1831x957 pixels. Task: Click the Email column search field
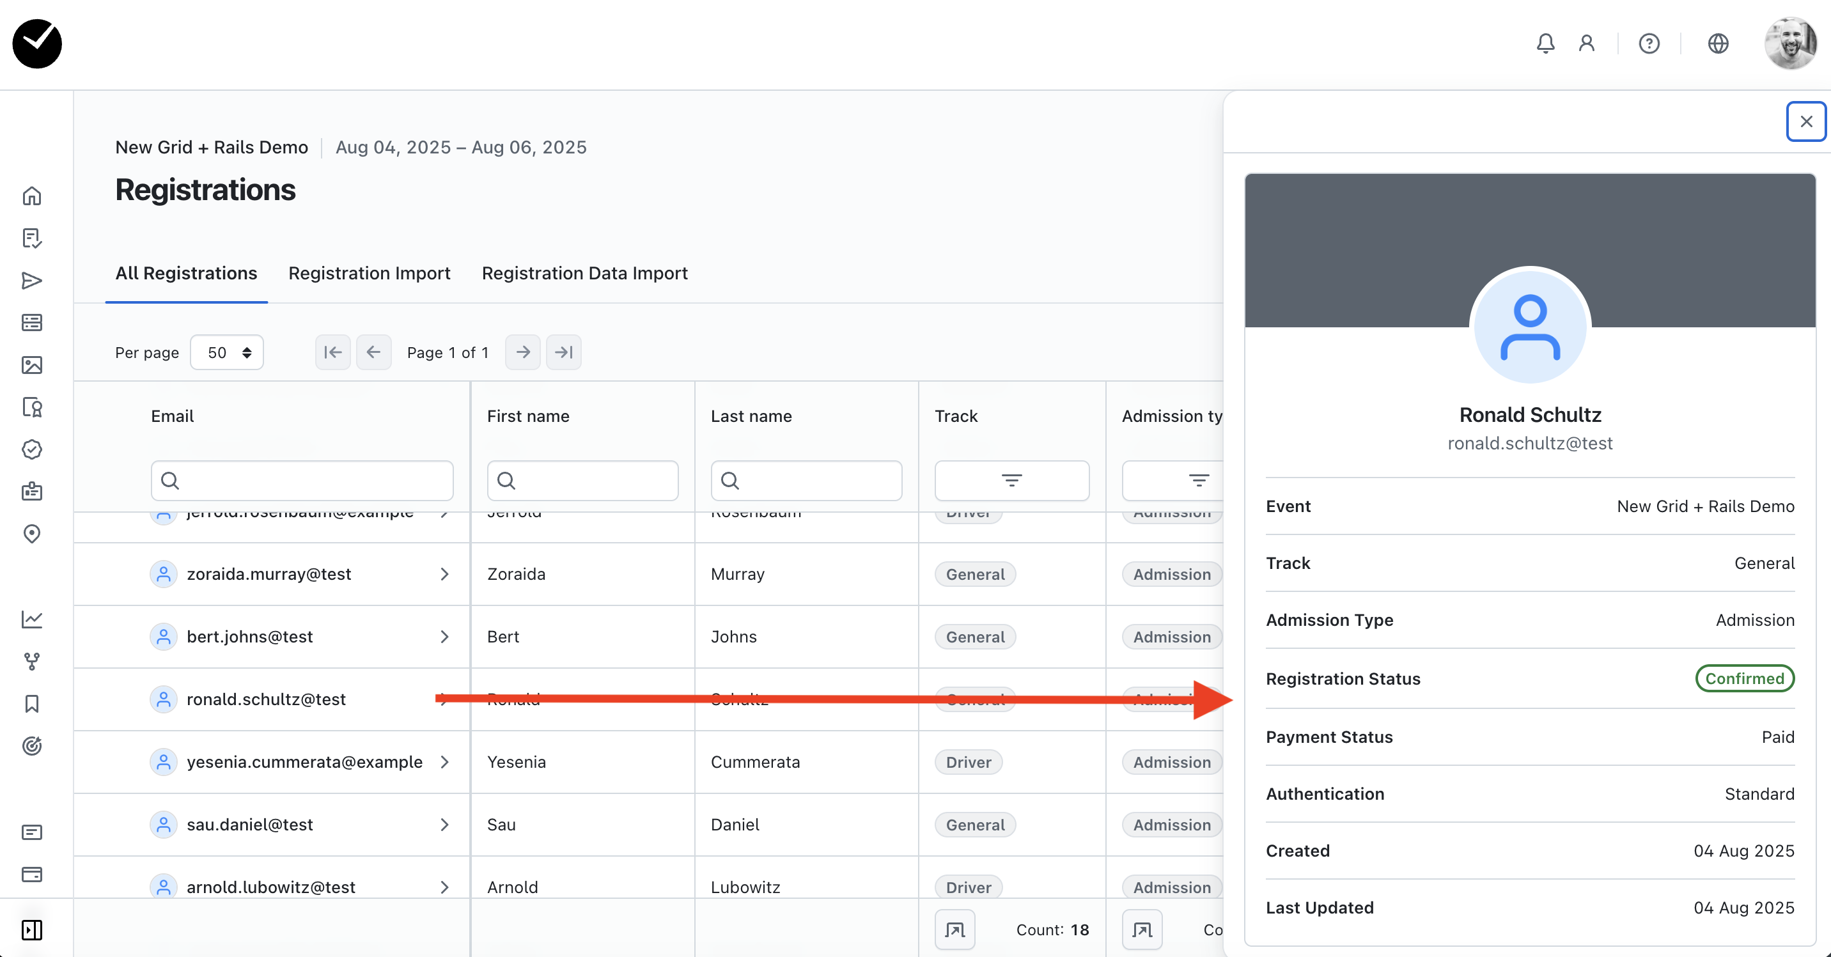click(302, 481)
